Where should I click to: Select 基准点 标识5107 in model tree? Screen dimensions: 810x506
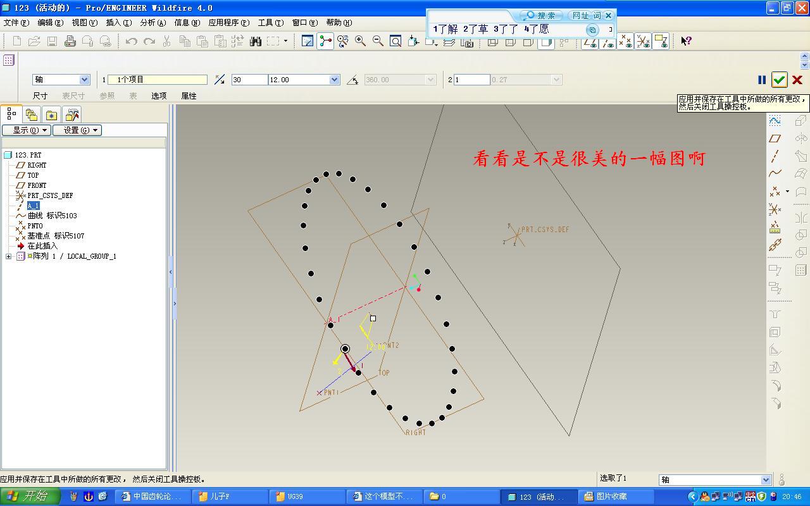55,236
